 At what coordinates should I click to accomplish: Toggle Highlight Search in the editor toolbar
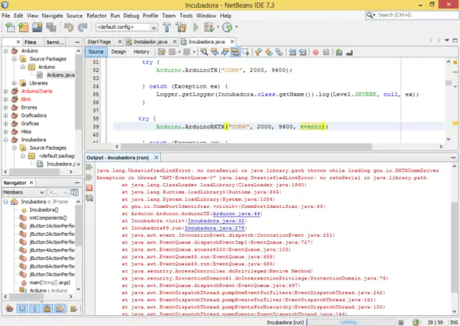click(x=235, y=52)
